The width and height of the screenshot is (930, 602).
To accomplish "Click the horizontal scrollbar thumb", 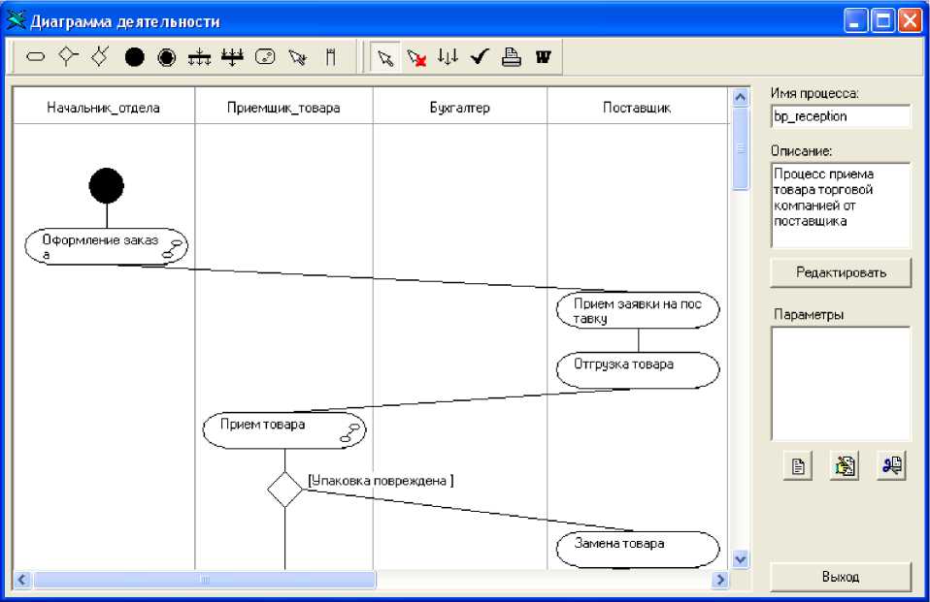I will [x=205, y=579].
